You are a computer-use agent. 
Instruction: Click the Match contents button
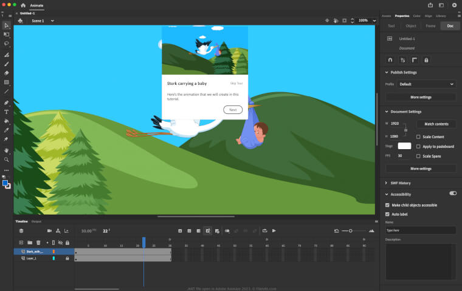(436, 124)
